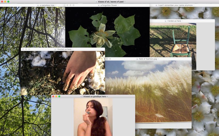Expand the "a forgotten flower" title dropdown arrow
This screenshot has width=219, height=136.
pos(118,5)
